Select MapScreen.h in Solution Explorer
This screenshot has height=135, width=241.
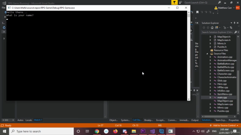[224, 40]
